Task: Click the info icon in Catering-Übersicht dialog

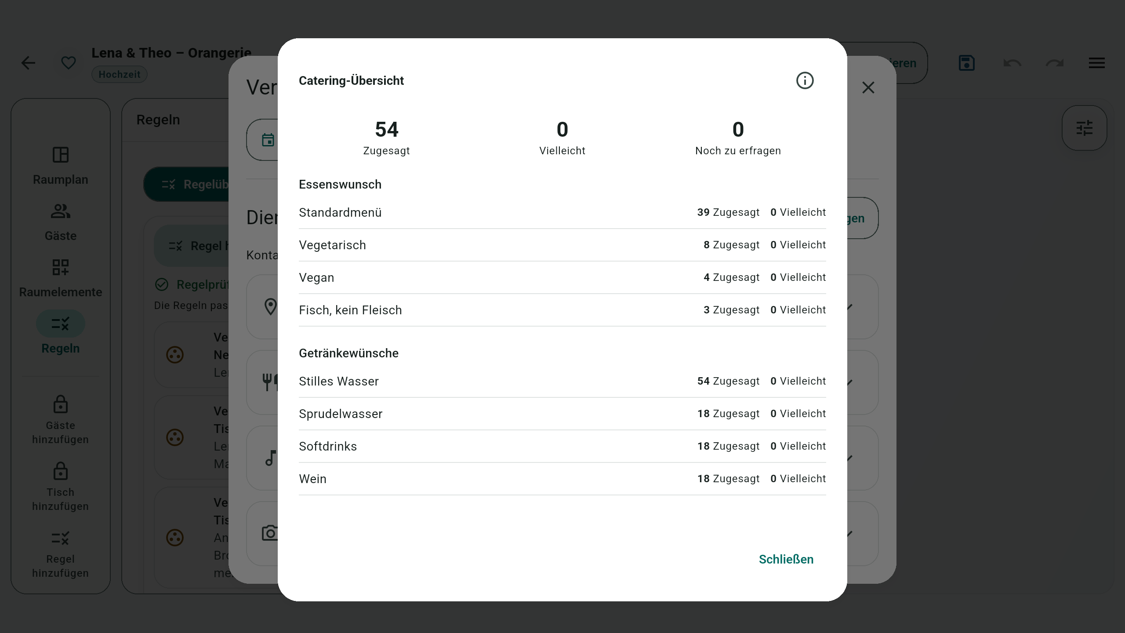Action: (x=805, y=80)
